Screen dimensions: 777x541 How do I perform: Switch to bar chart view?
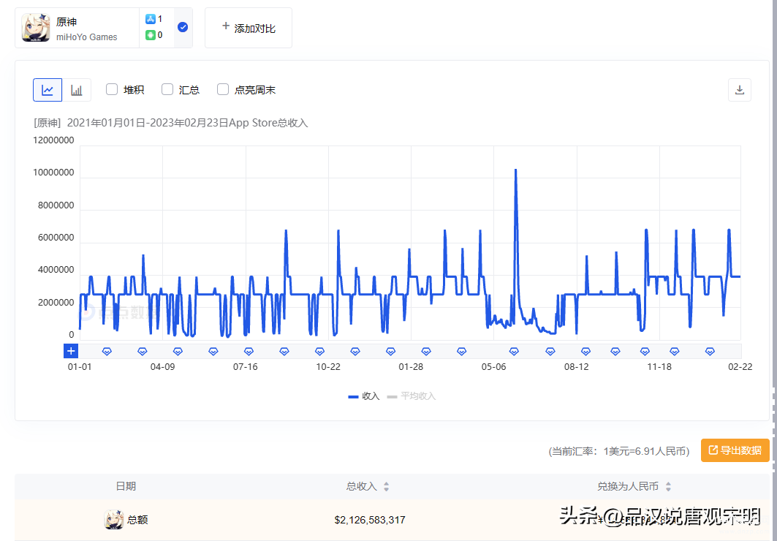tap(77, 90)
